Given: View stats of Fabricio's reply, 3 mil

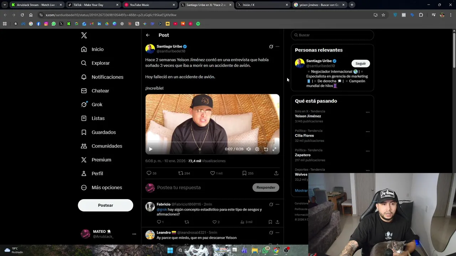Looking at the screenshot, I should tap(246, 222).
